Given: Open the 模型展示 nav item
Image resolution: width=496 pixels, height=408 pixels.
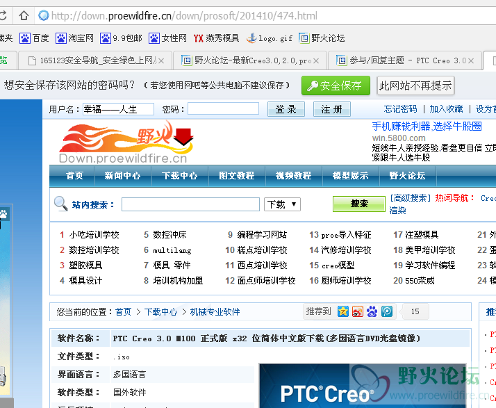Looking at the screenshot, I should tap(351, 176).
